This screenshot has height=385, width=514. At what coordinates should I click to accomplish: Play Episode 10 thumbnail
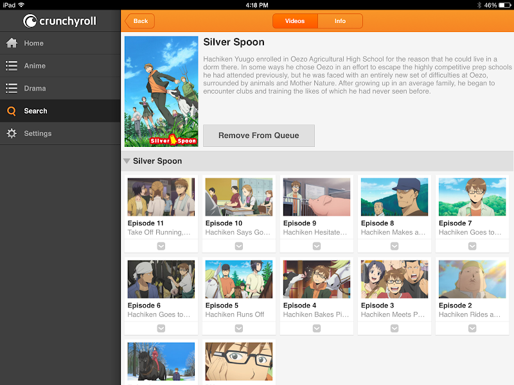pos(239,197)
